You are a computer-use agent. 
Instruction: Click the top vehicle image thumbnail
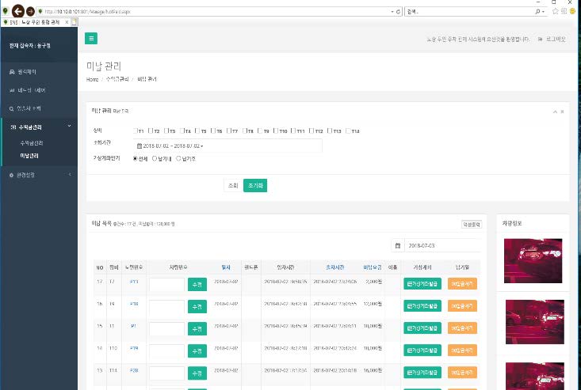coord(532,260)
